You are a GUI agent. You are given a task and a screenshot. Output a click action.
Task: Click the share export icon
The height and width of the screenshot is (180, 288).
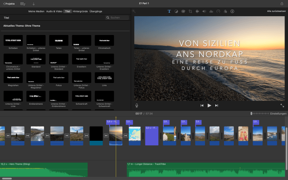282,3
